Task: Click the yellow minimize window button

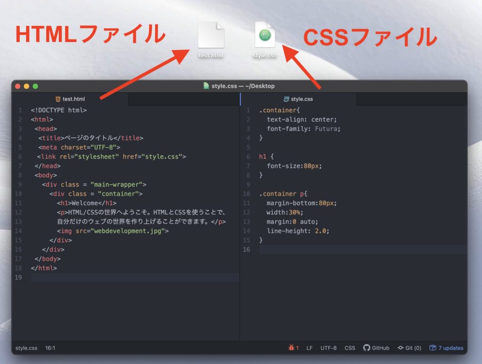Action: 26,86
